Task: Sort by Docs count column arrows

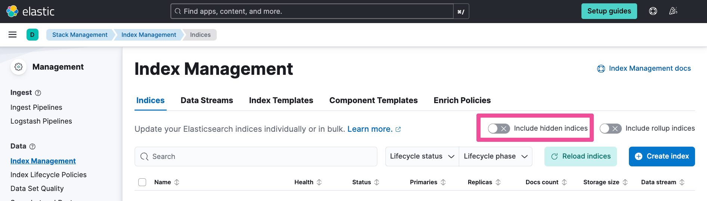Action: point(564,182)
